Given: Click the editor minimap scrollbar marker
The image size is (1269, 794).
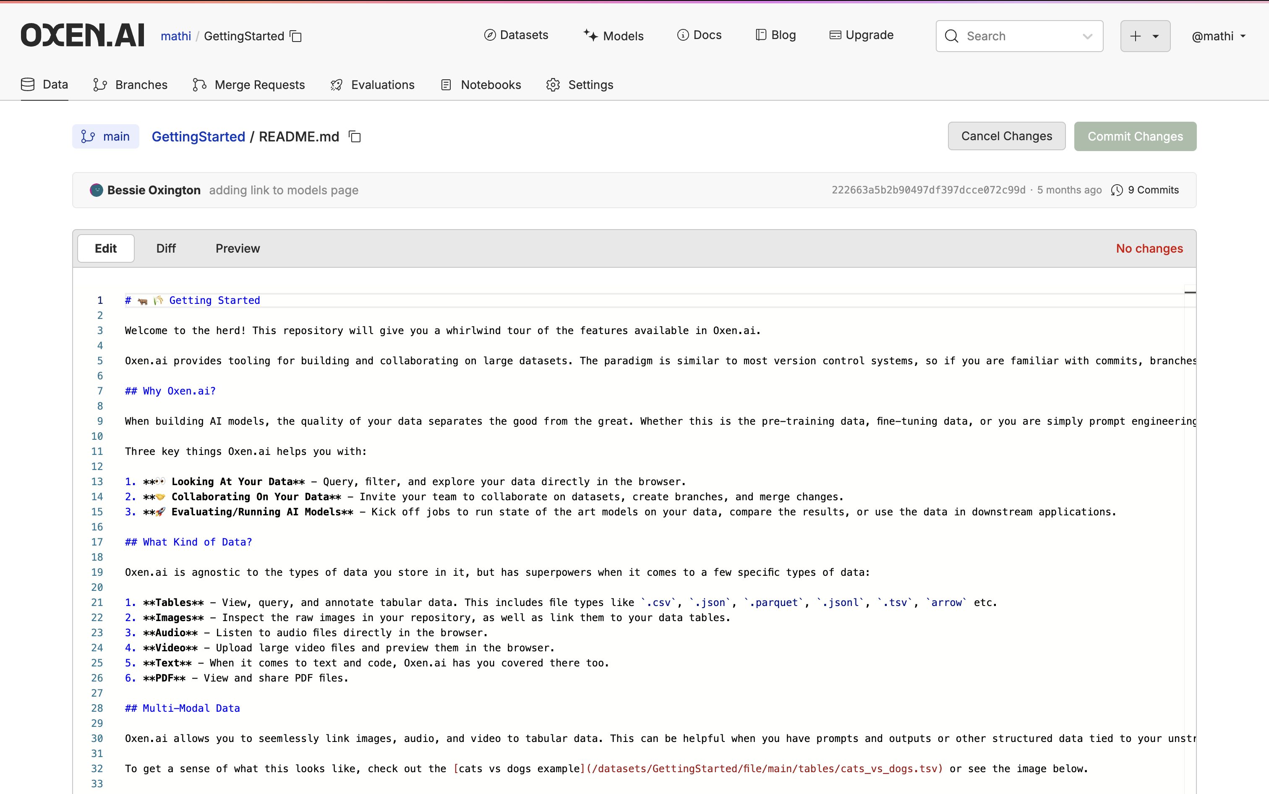Looking at the screenshot, I should click(1190, 292).
